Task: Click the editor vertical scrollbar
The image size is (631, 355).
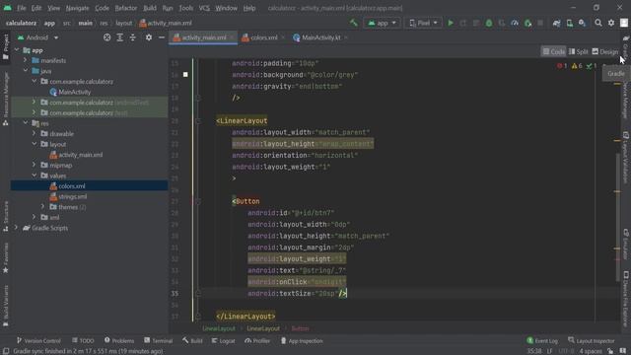Action: pos(618,217)
